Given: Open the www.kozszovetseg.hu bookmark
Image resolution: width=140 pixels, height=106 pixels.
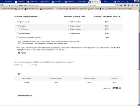Looking at the screenshot, I should [x=62, y=9].
